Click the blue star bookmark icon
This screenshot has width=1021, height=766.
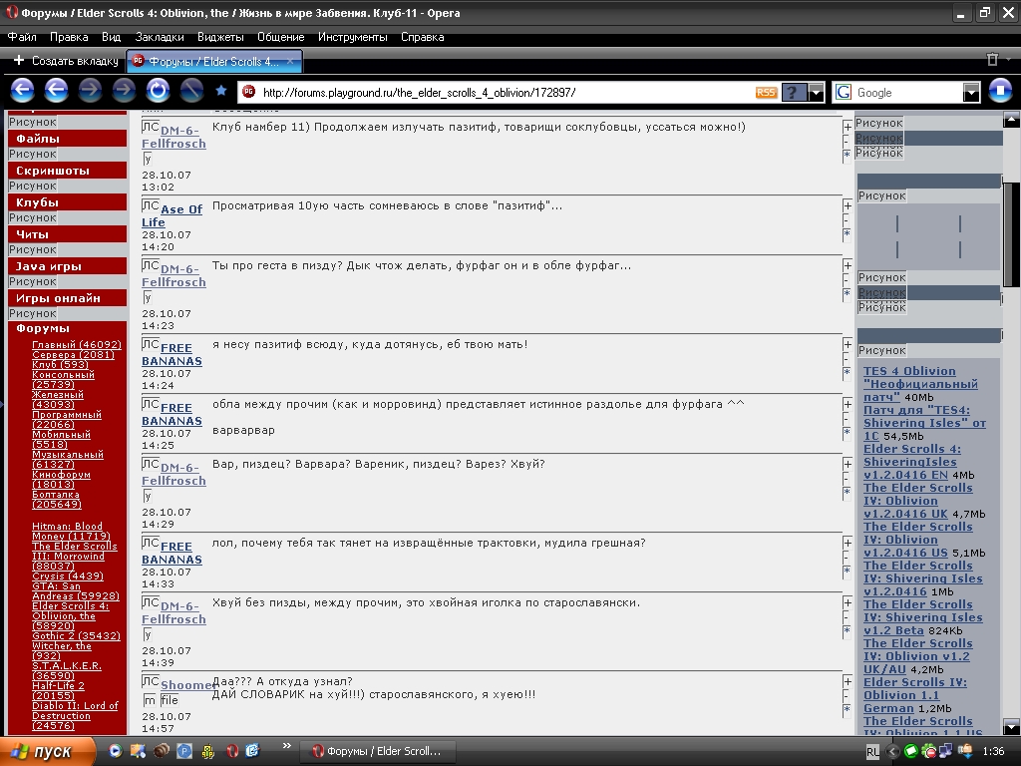click(x=221, y=91)
